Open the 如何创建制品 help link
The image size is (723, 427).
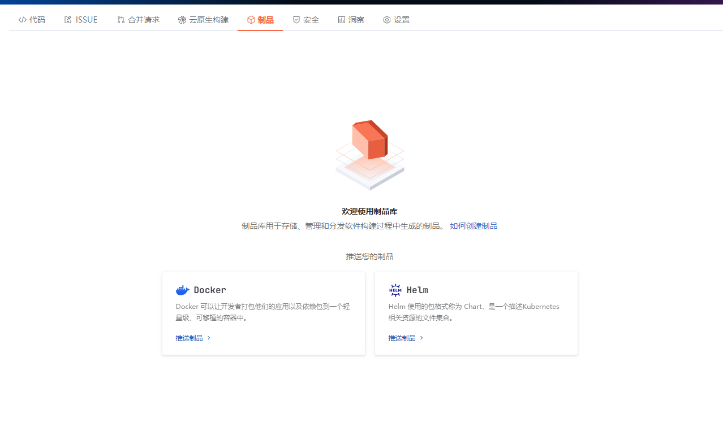point(474,226)
